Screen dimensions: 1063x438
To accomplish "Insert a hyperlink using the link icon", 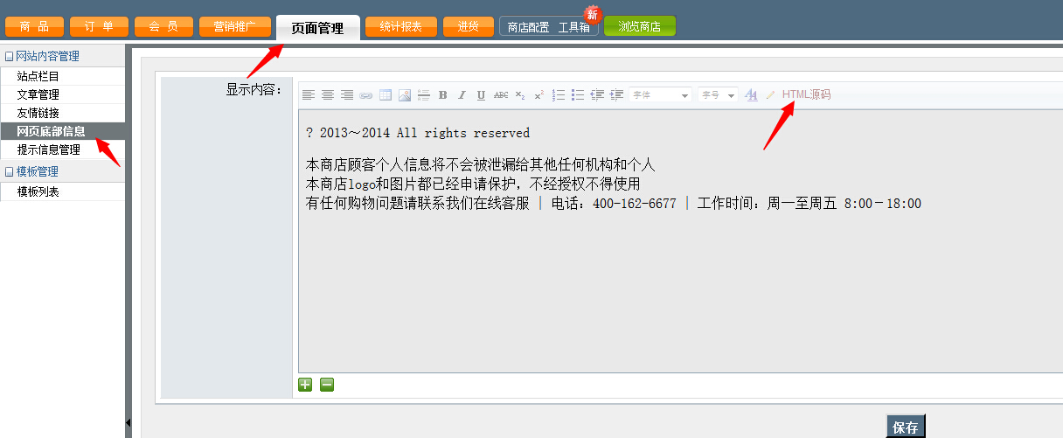I will [x=366, y=95].
